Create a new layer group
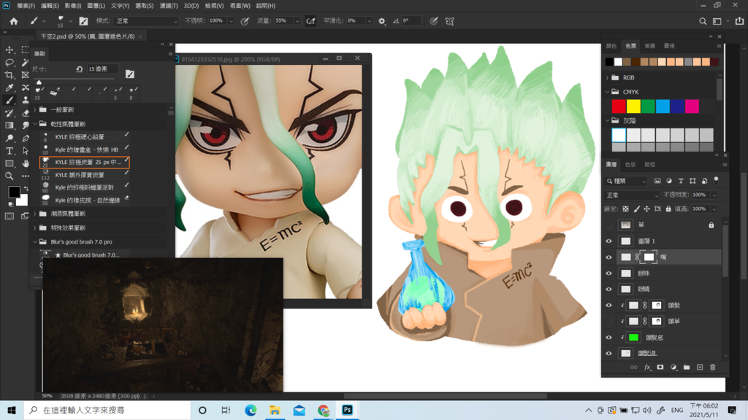Image resolution: width=748 pixels, height=420 pixels. click(687, 367)
